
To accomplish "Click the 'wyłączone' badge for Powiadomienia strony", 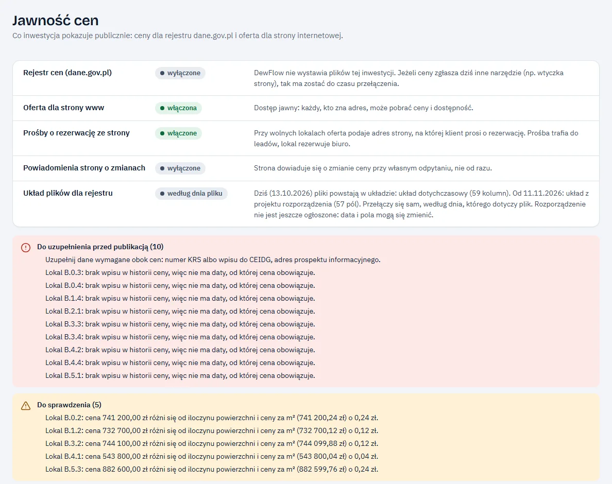I will click(x=180, y=168).
